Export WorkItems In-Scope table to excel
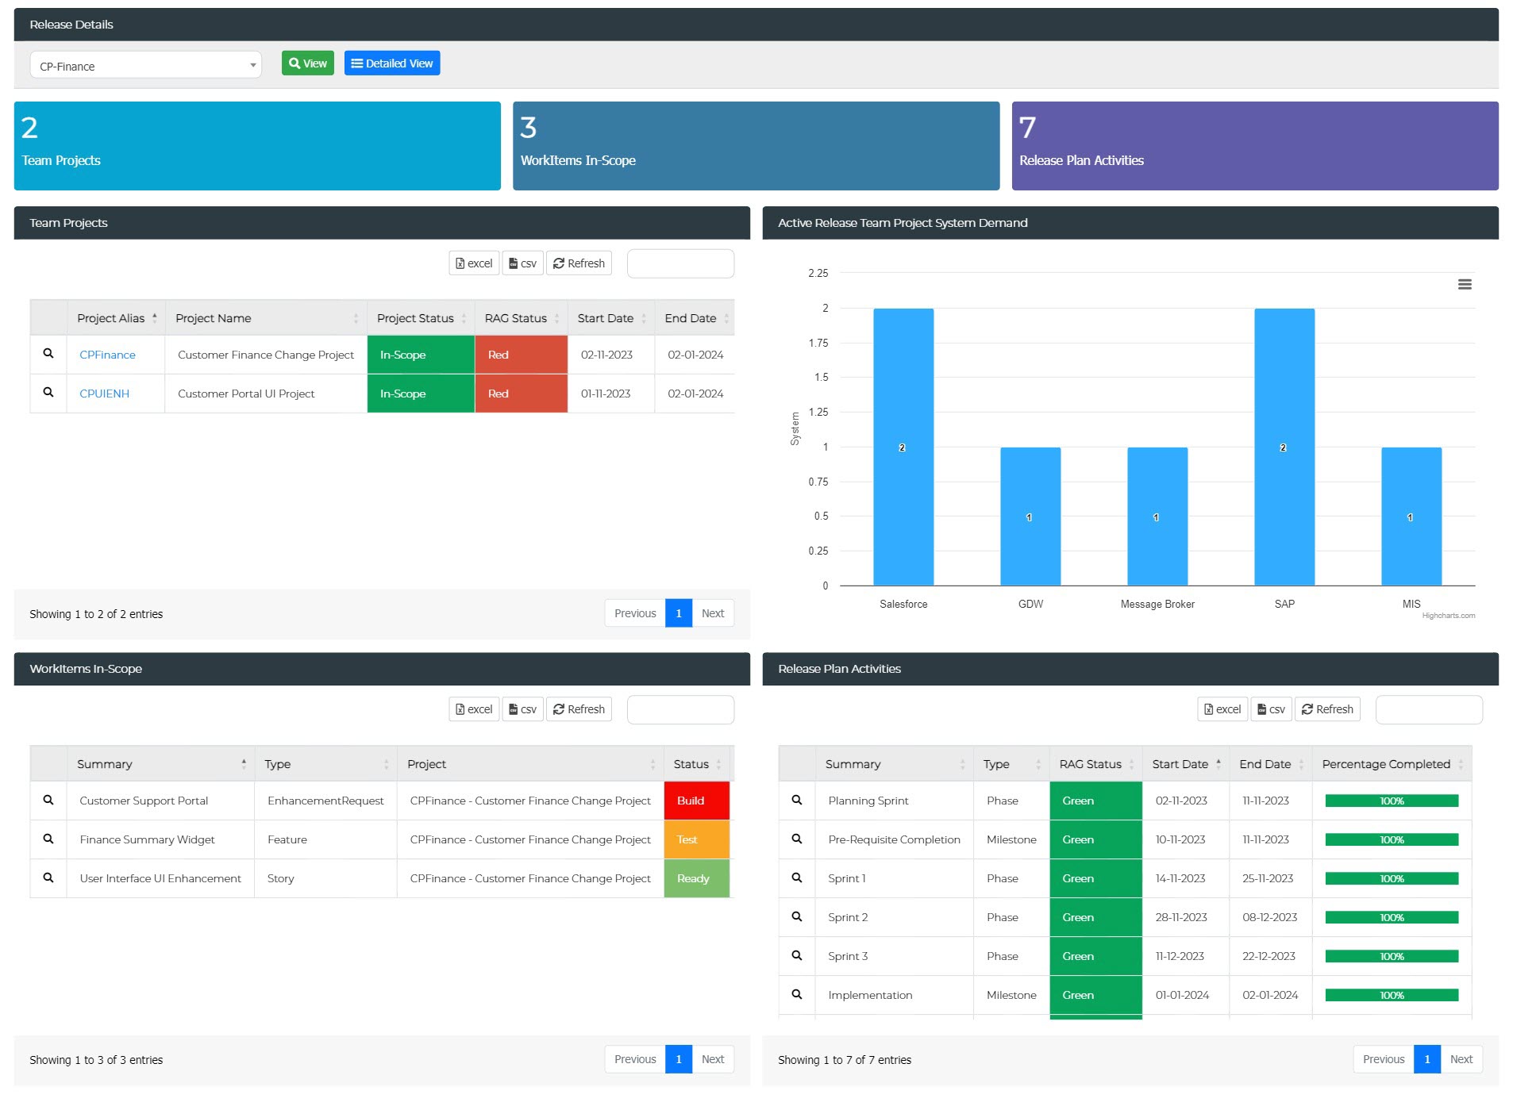The height and width of the screenshot is (1106, 1513). pos(474,709)
